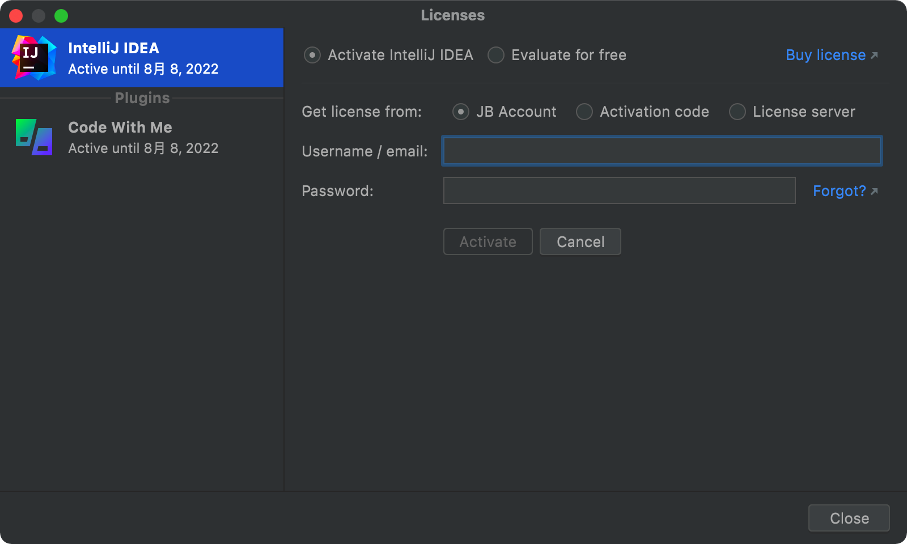
Task: Click the Plugins section header
Action: [142, 98]
